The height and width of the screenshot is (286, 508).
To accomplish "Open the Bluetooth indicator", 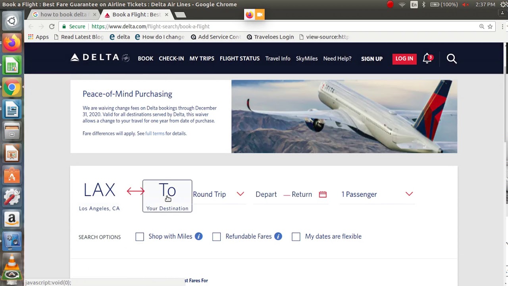I will click(423, 4).
